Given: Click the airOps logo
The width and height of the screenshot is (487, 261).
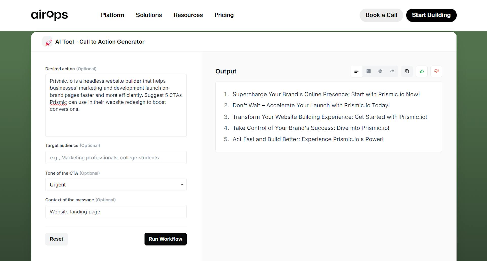Looking at the screenshot, I should pos(49,15).
